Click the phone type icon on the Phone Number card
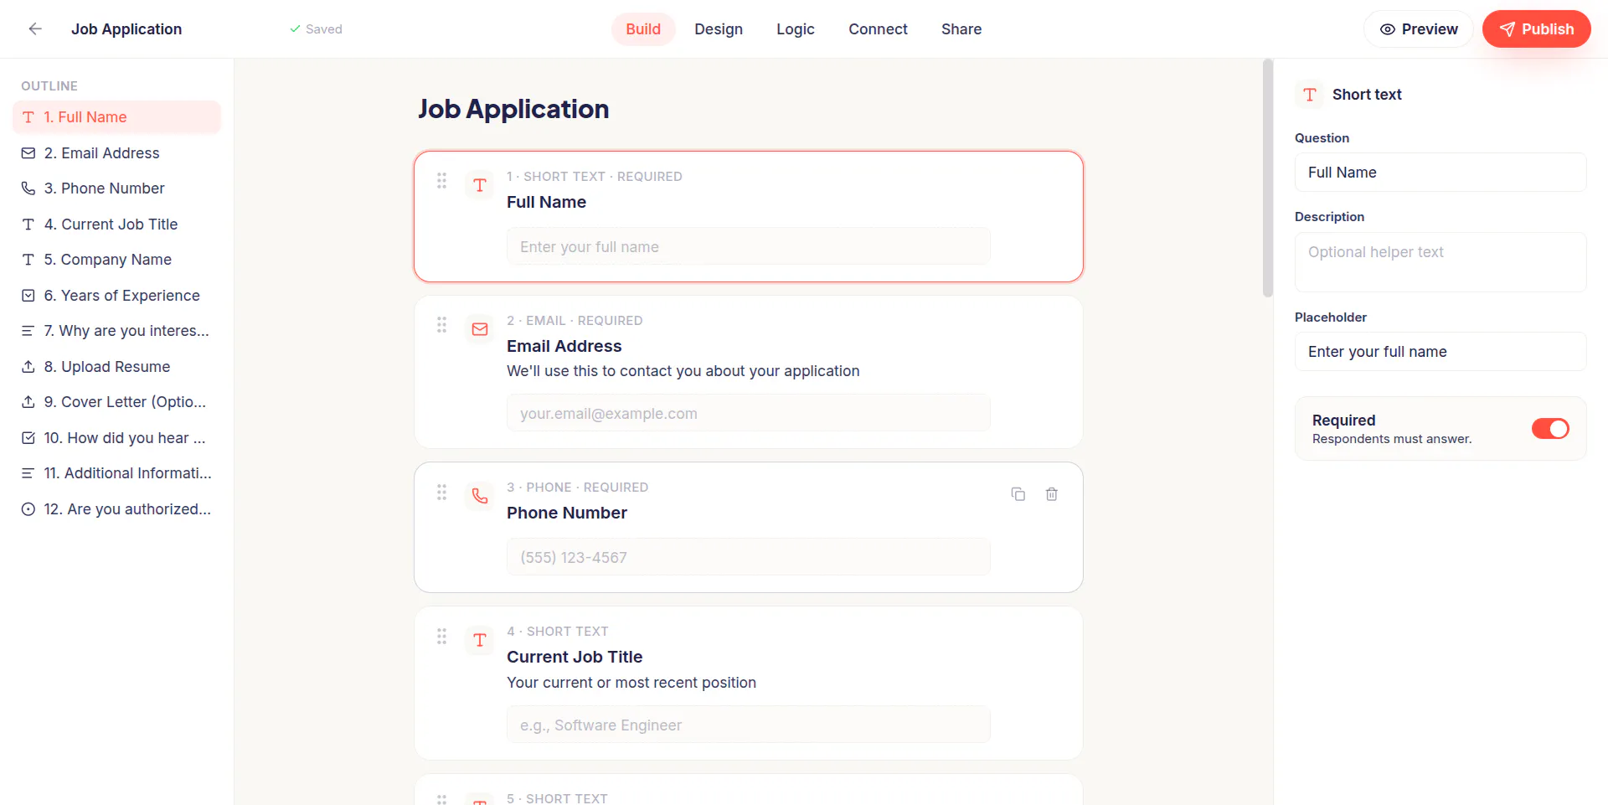Image resolution: width=1608 pixels, height=805 pixels. point(480,496)
